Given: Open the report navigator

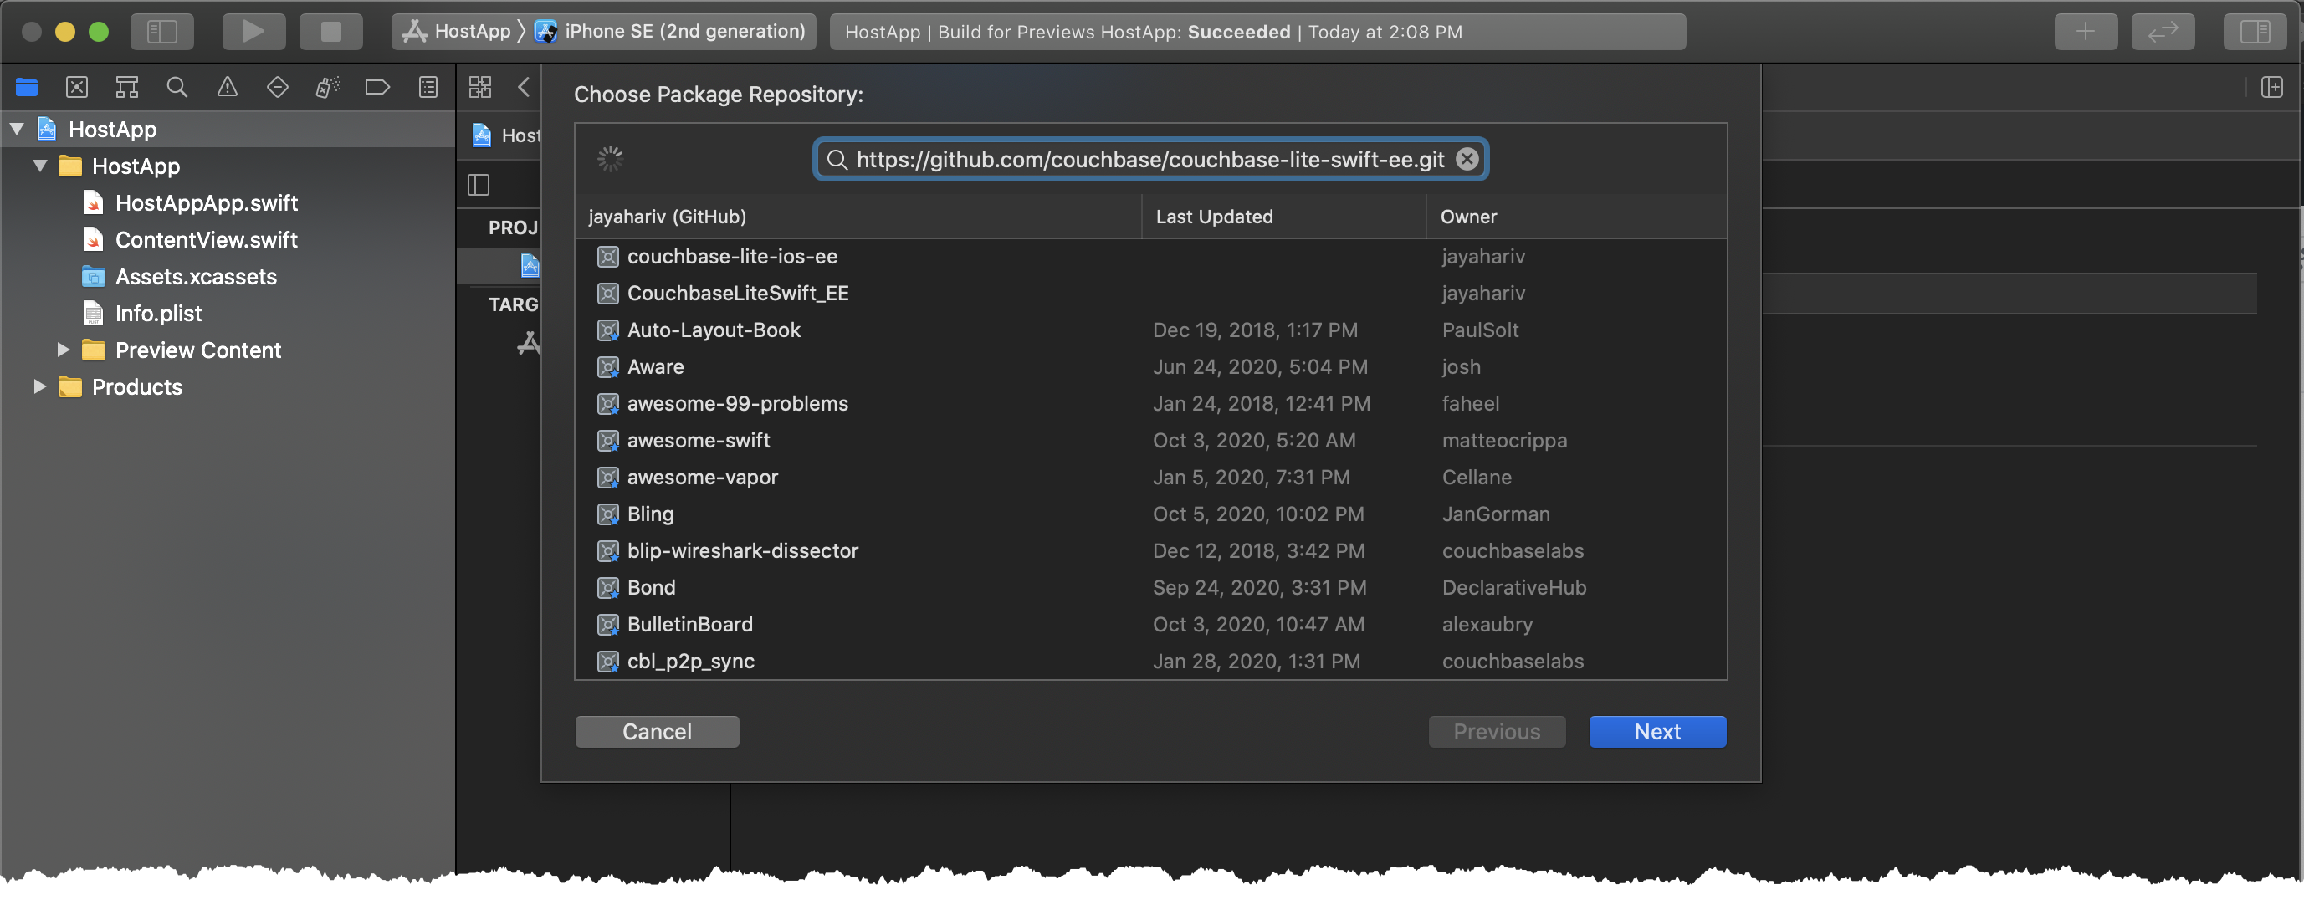Looking at the screenshot, I should [x=428, y=87].
